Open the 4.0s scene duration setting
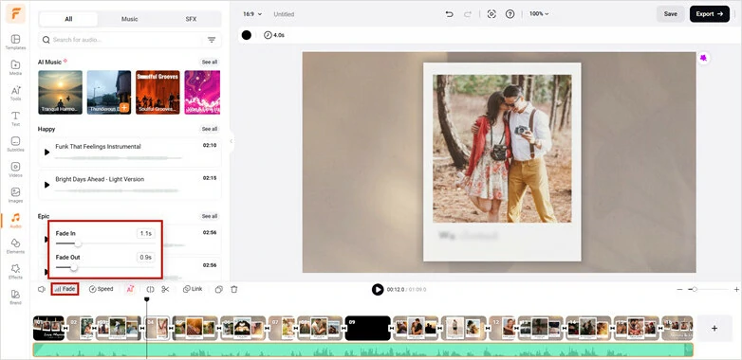The height and width of the screenshot is (360, 742). coord(274,35)
